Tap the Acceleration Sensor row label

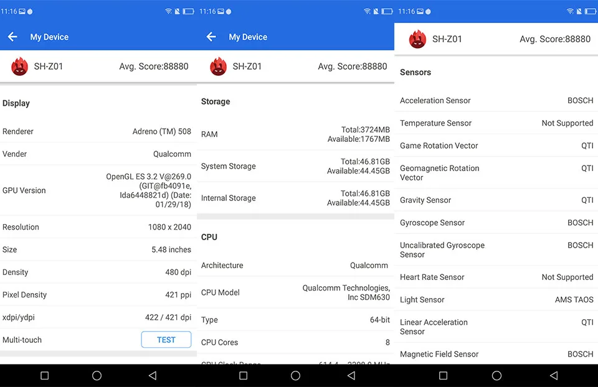[435, 101]
